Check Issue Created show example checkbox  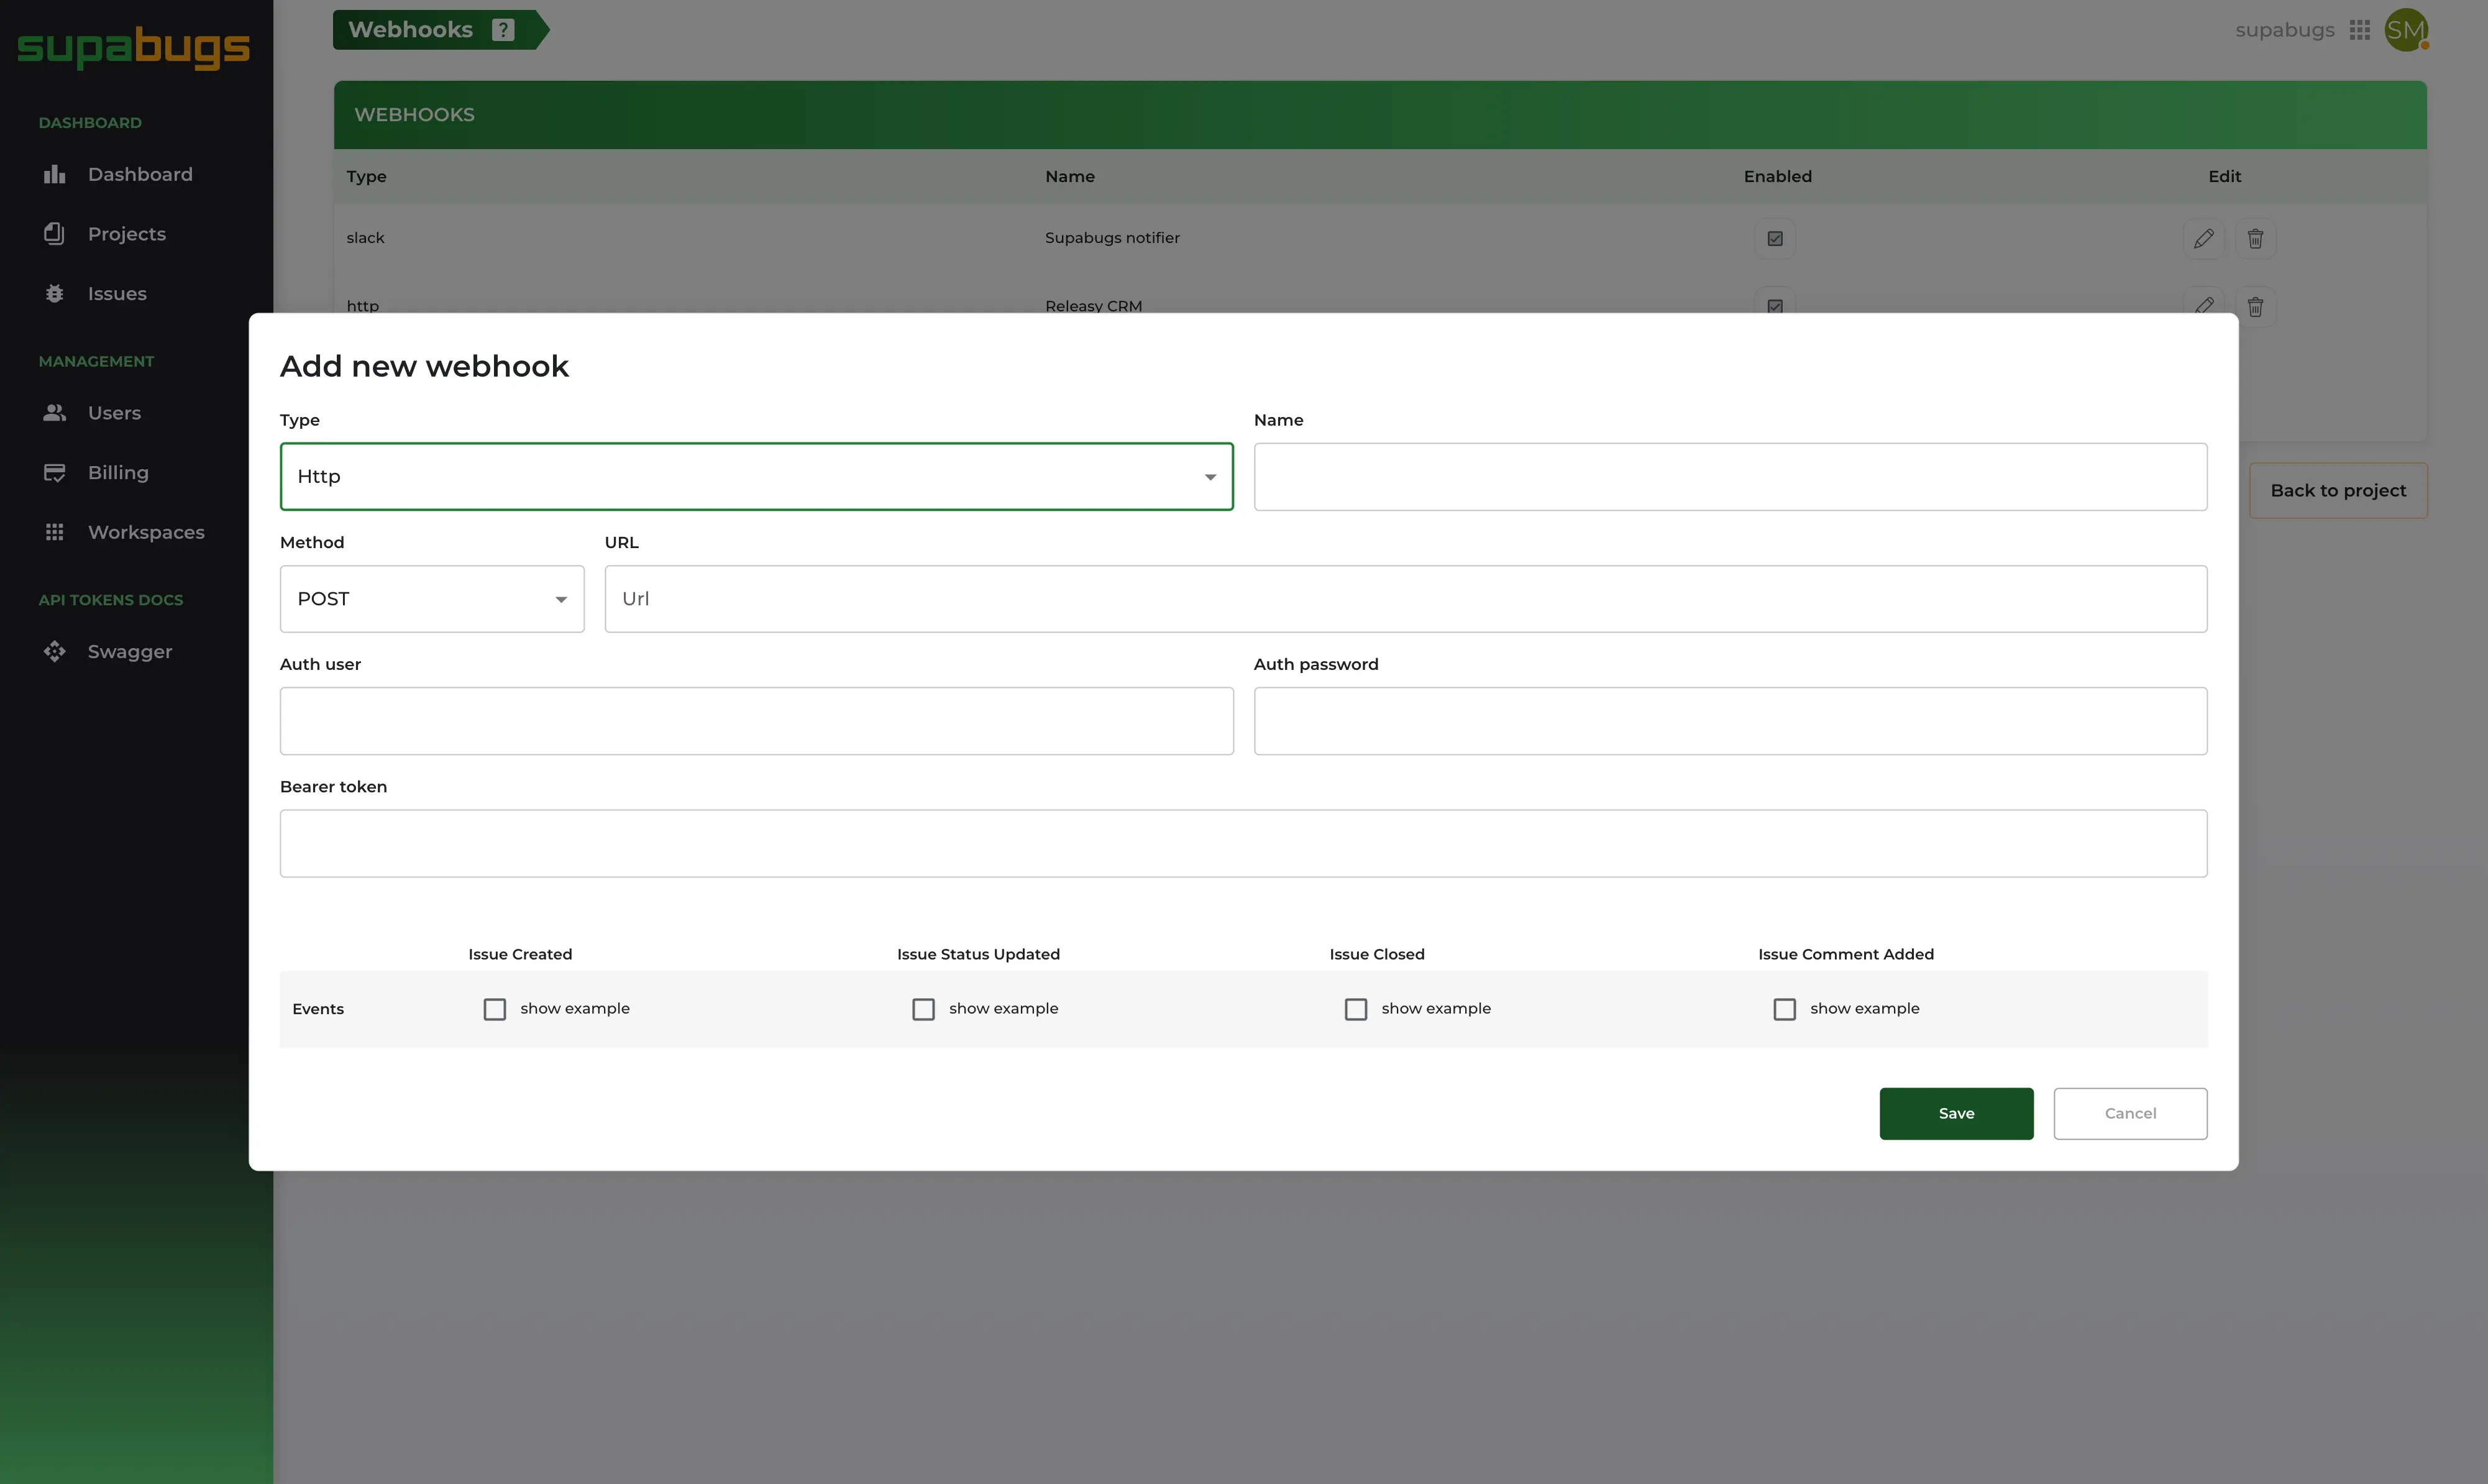[495, 1009]
